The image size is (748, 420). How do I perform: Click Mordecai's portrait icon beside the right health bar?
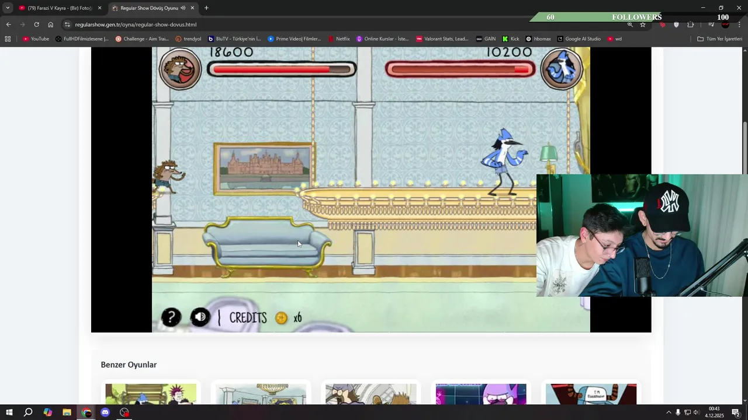tap(562, 69)
